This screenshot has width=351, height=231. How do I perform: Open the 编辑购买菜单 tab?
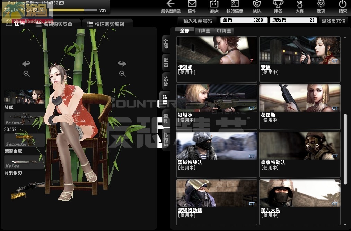point(56,23)
